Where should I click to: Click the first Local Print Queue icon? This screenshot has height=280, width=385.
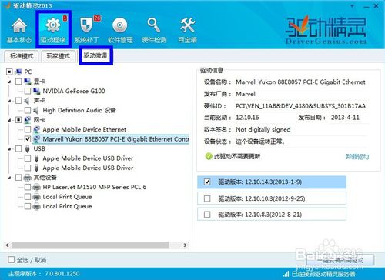pos(37,197)
